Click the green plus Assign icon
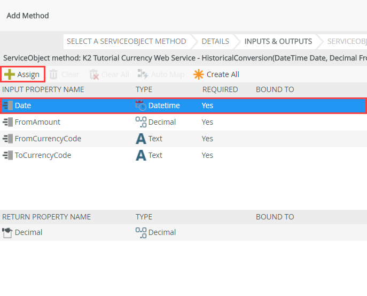The height and width of the screenshot is (296, 367). point(10,74)
